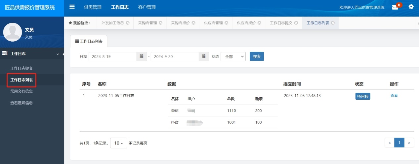Click the 新增 value 100
Viewport: 419px width, 164px height.
coord(258,122)
